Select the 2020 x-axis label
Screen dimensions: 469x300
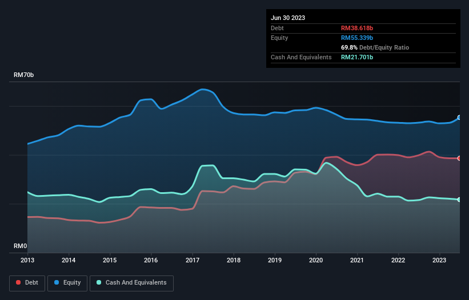(316, 260)
